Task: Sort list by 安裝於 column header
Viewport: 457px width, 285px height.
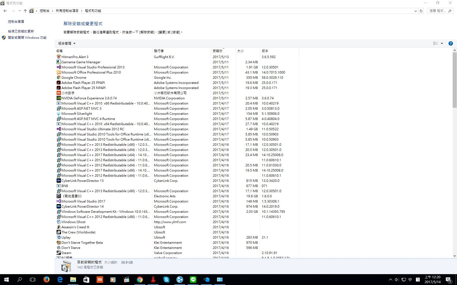Action: pyautogui.click(x=223, y=51)
